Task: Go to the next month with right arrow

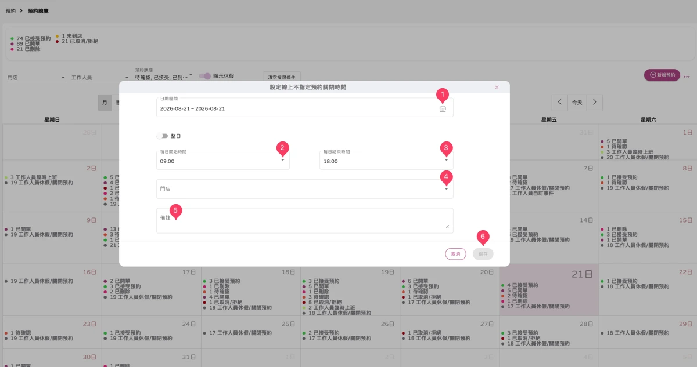Action: (x=594, y=102)
